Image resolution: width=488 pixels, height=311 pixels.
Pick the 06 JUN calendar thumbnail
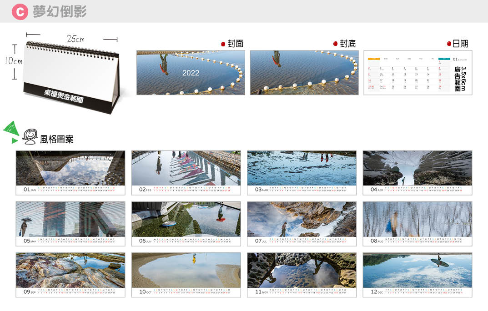186,224
